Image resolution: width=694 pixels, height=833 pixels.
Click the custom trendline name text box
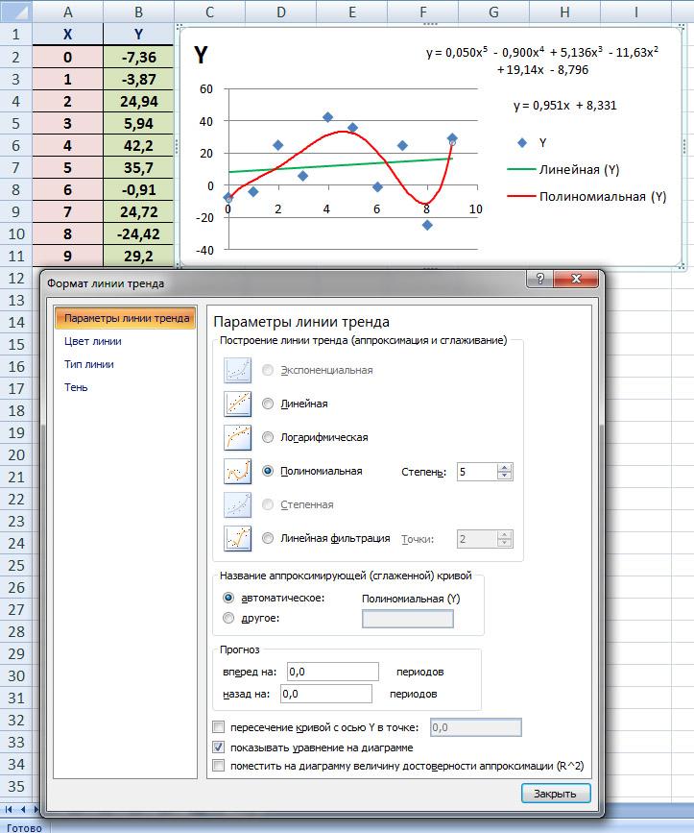coord(408,619)
